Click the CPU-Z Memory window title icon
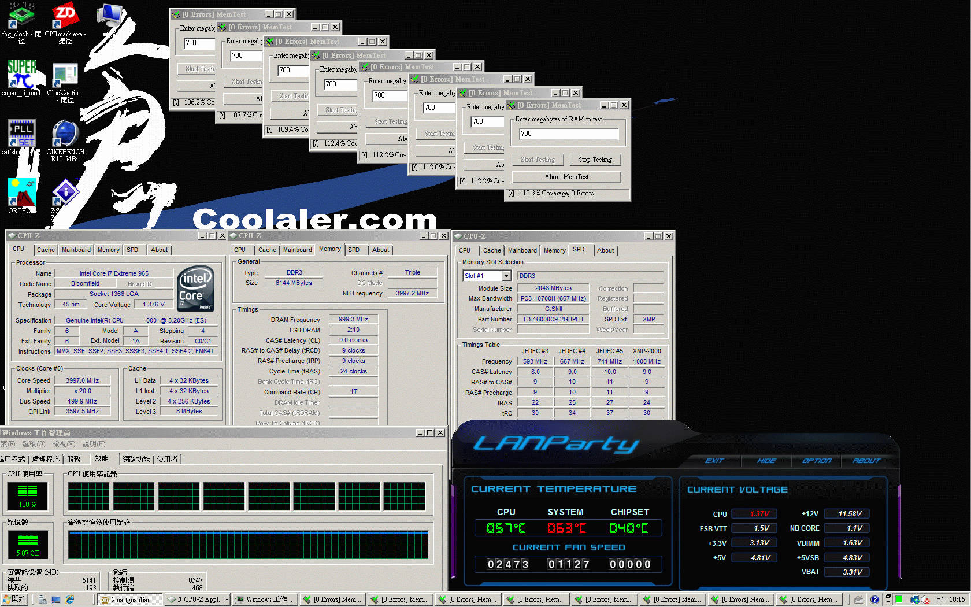 pyautogui.click(x=234, y=235)
